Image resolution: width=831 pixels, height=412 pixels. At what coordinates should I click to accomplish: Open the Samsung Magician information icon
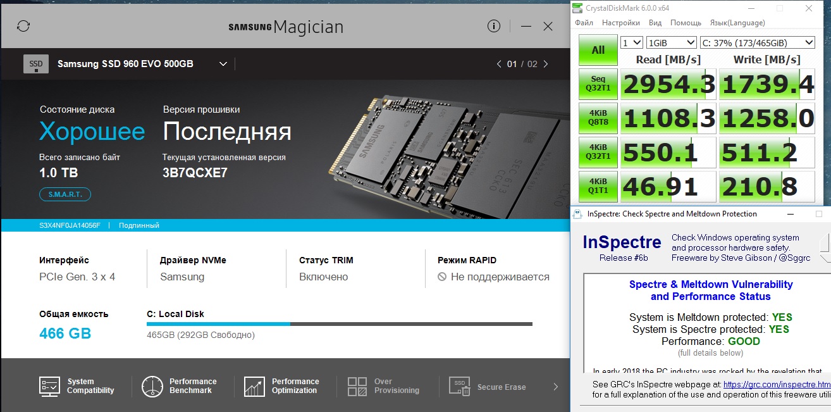(x=494, y=26)
